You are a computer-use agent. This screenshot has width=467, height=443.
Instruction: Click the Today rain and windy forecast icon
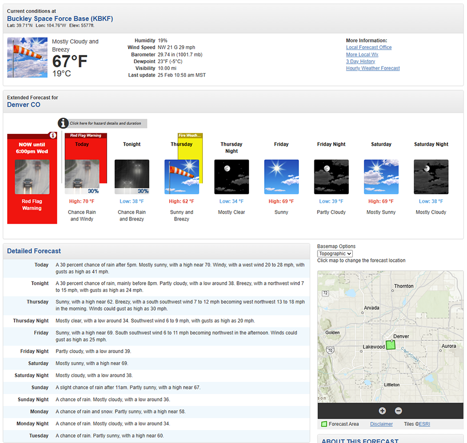coord(81,177)
